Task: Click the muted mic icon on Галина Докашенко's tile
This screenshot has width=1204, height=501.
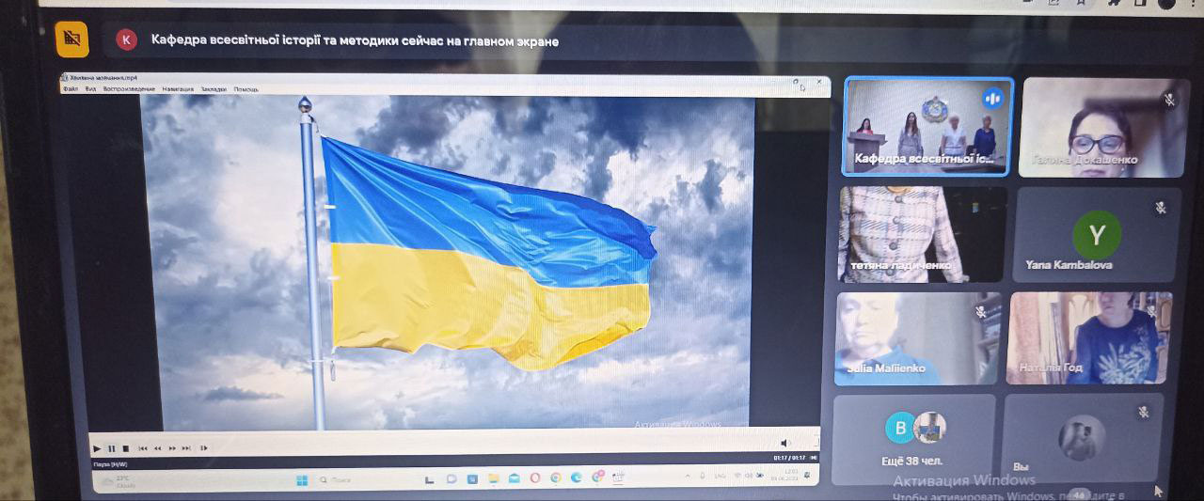Action: 1169,100
